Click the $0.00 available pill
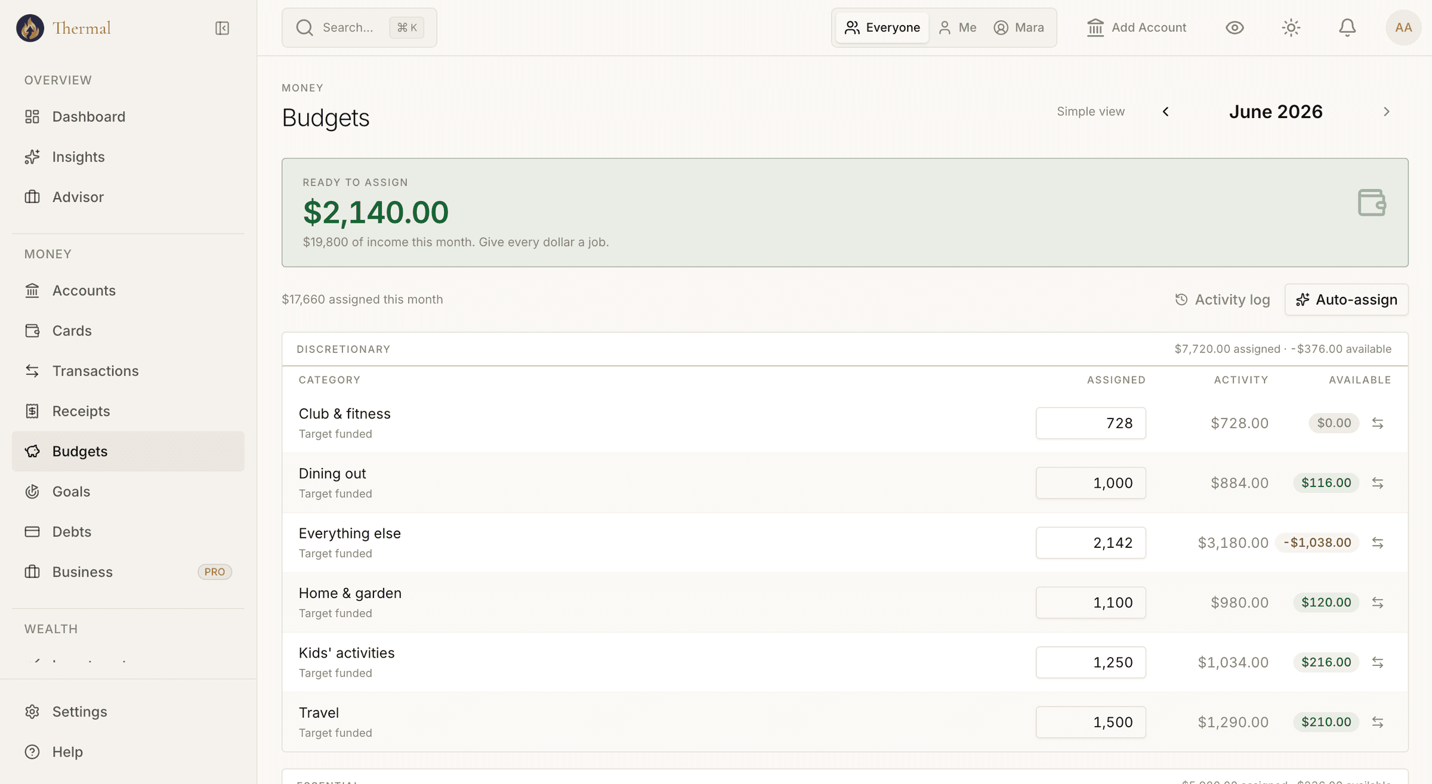This screenshot has width=1432, height=784. point(1334,423)
